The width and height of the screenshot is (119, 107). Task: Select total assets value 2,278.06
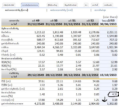pos(94,32)
